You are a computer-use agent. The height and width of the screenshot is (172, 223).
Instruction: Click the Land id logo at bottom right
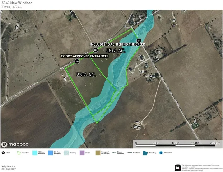point(178,168)
